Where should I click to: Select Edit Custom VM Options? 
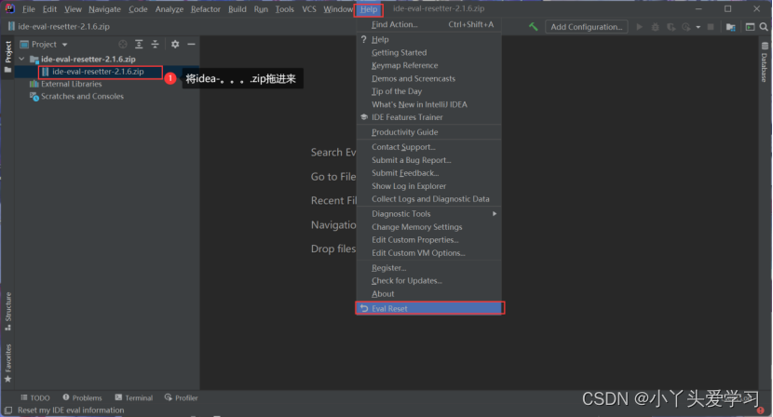click(x=429, y=253)
